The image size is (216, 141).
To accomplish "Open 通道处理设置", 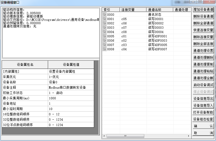I will click(203, 51).
